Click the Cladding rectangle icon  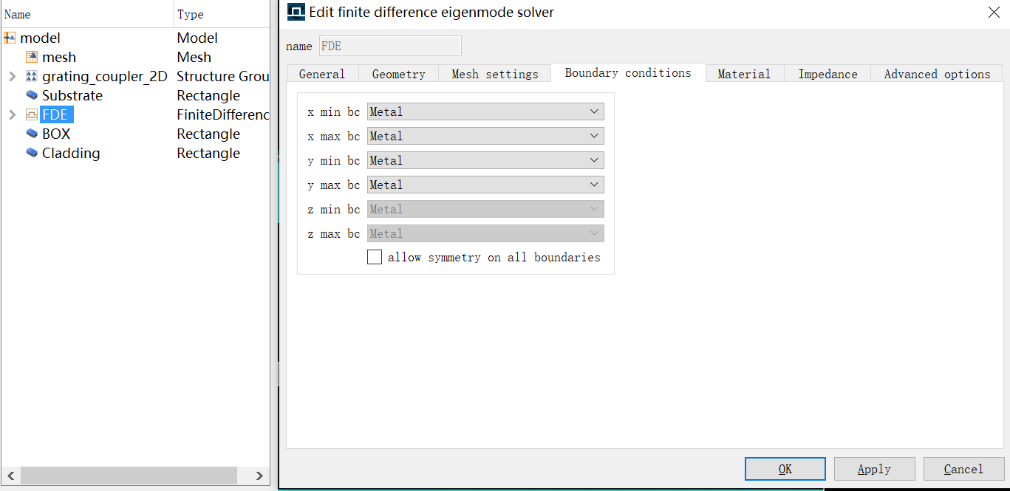click(32, 153)
